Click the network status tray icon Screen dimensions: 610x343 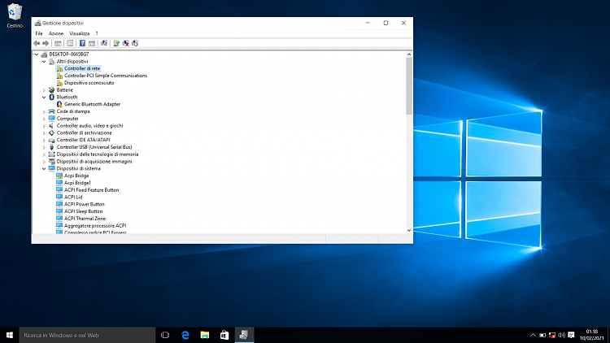(x=552, y=335)
